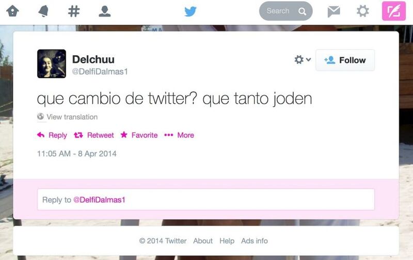Image resolution: width=413 pixels, height=260 pixels.
Task: Retweet this tweet
Action: [94, 135]
